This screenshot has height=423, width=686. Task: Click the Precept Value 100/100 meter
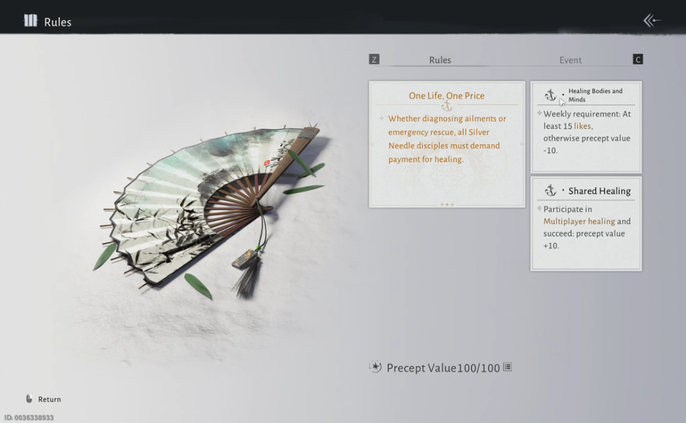click(x=443, y=368)
